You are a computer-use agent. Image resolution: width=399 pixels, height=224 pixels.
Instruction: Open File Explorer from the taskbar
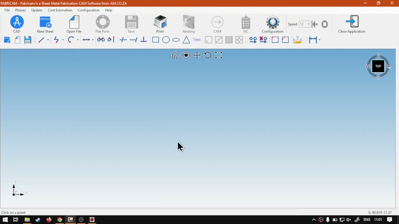click(x=27, y=220)
